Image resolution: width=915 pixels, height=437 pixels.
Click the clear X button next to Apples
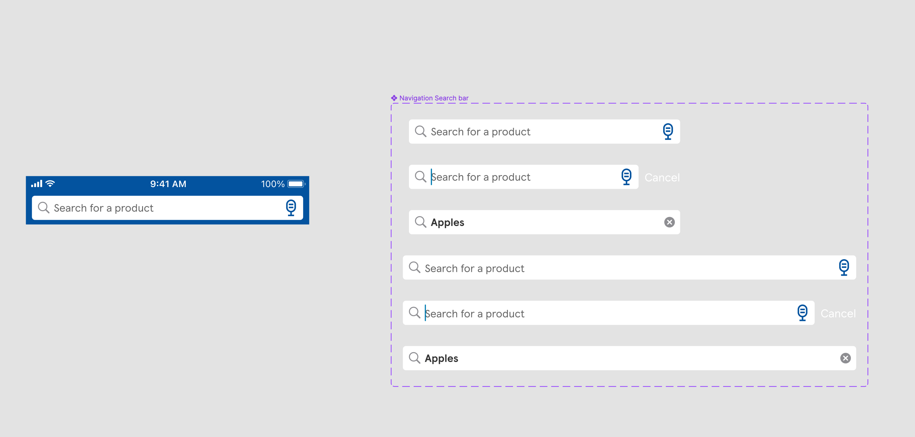669,222
